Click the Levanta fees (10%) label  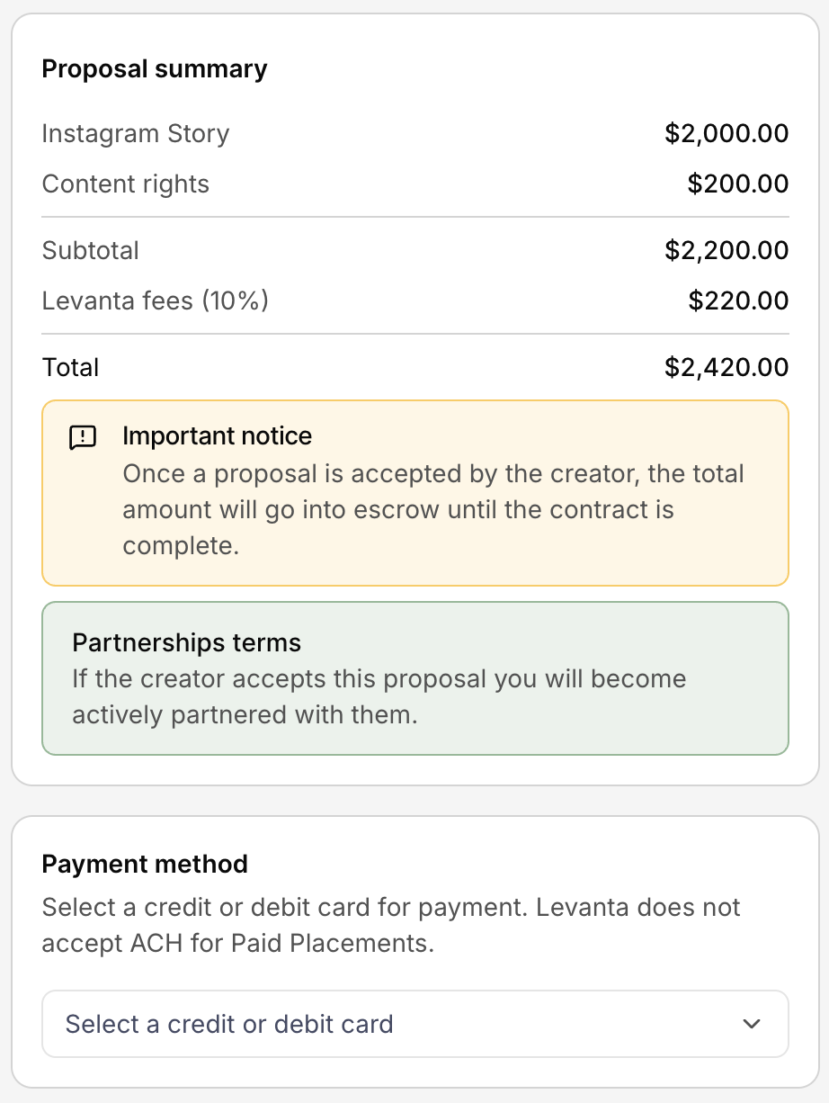point(156,300)
